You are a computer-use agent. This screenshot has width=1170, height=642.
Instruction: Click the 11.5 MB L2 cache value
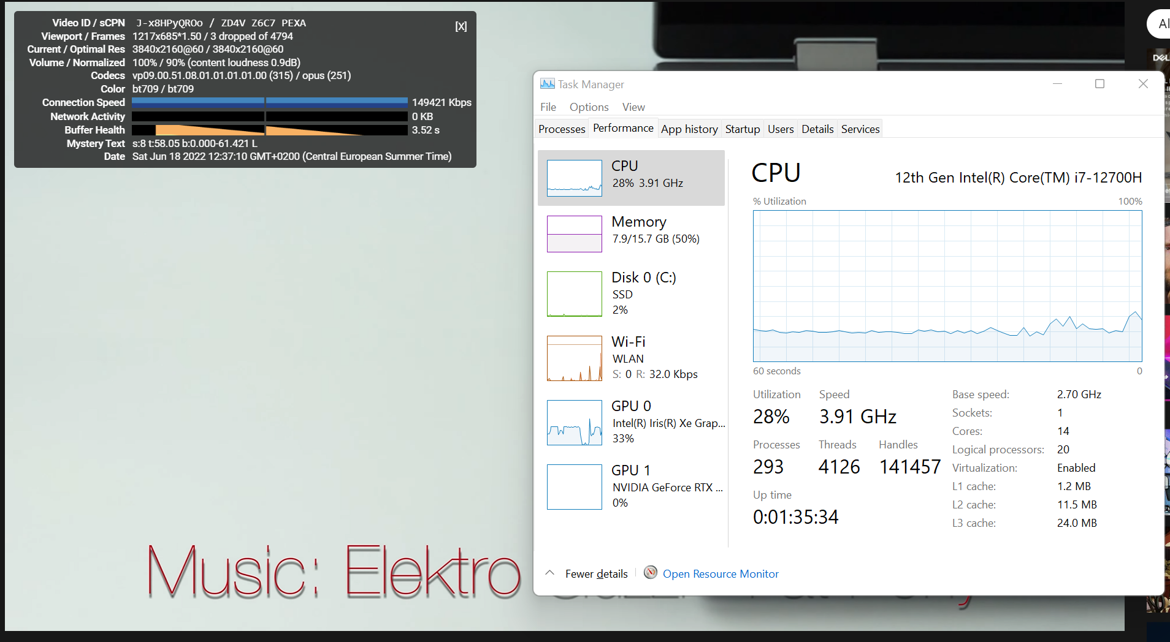click(x=1077, y=505)
